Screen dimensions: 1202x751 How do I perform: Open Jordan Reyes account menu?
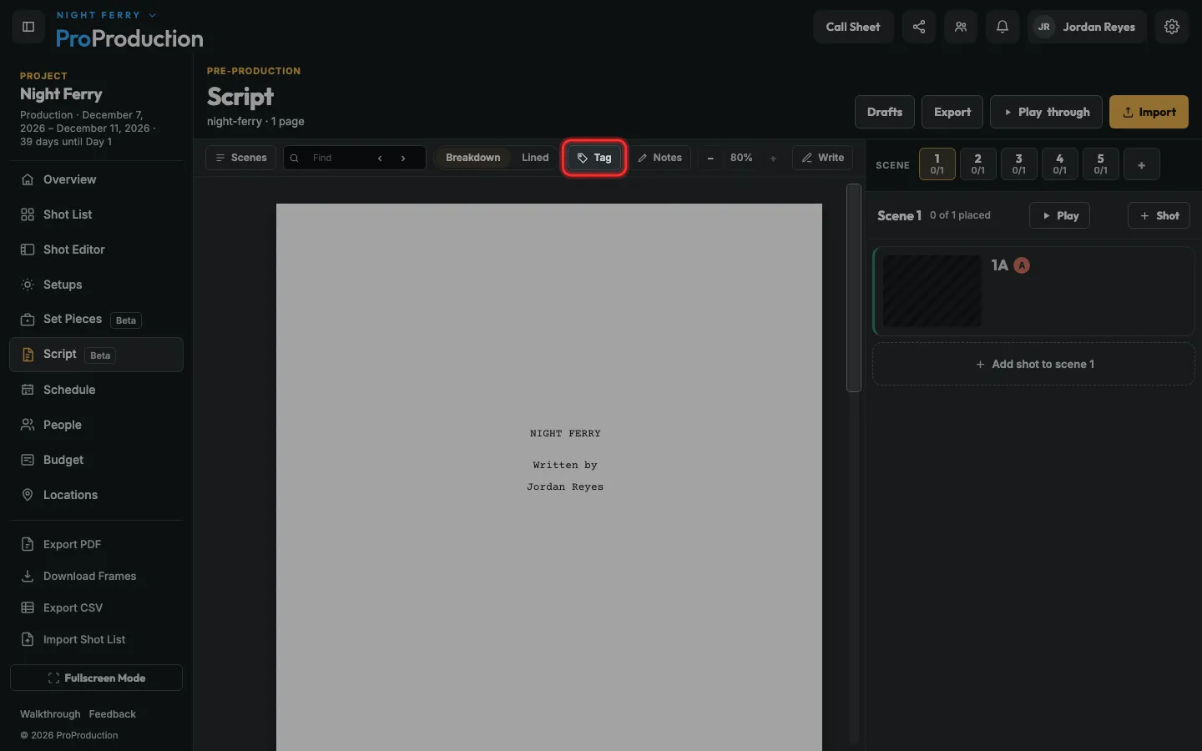[x=1087, y=27]
